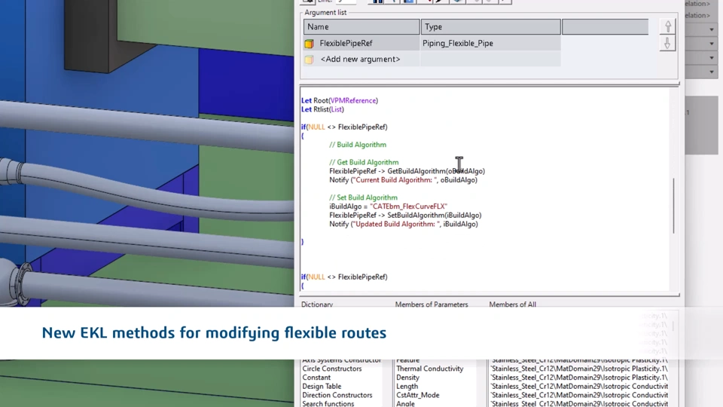Screen dimensions: 723x407
Task: Click the iBuildAlgo = "CATEbm_FlexCurveFLX" line
Action: (389, 207)
